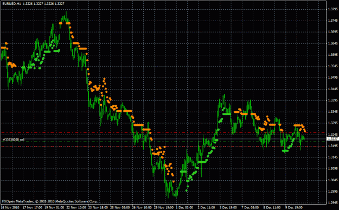This screenshot has height=210, width=339.
Task: Click the current price label 1.3227
Action: coord(332,138)
